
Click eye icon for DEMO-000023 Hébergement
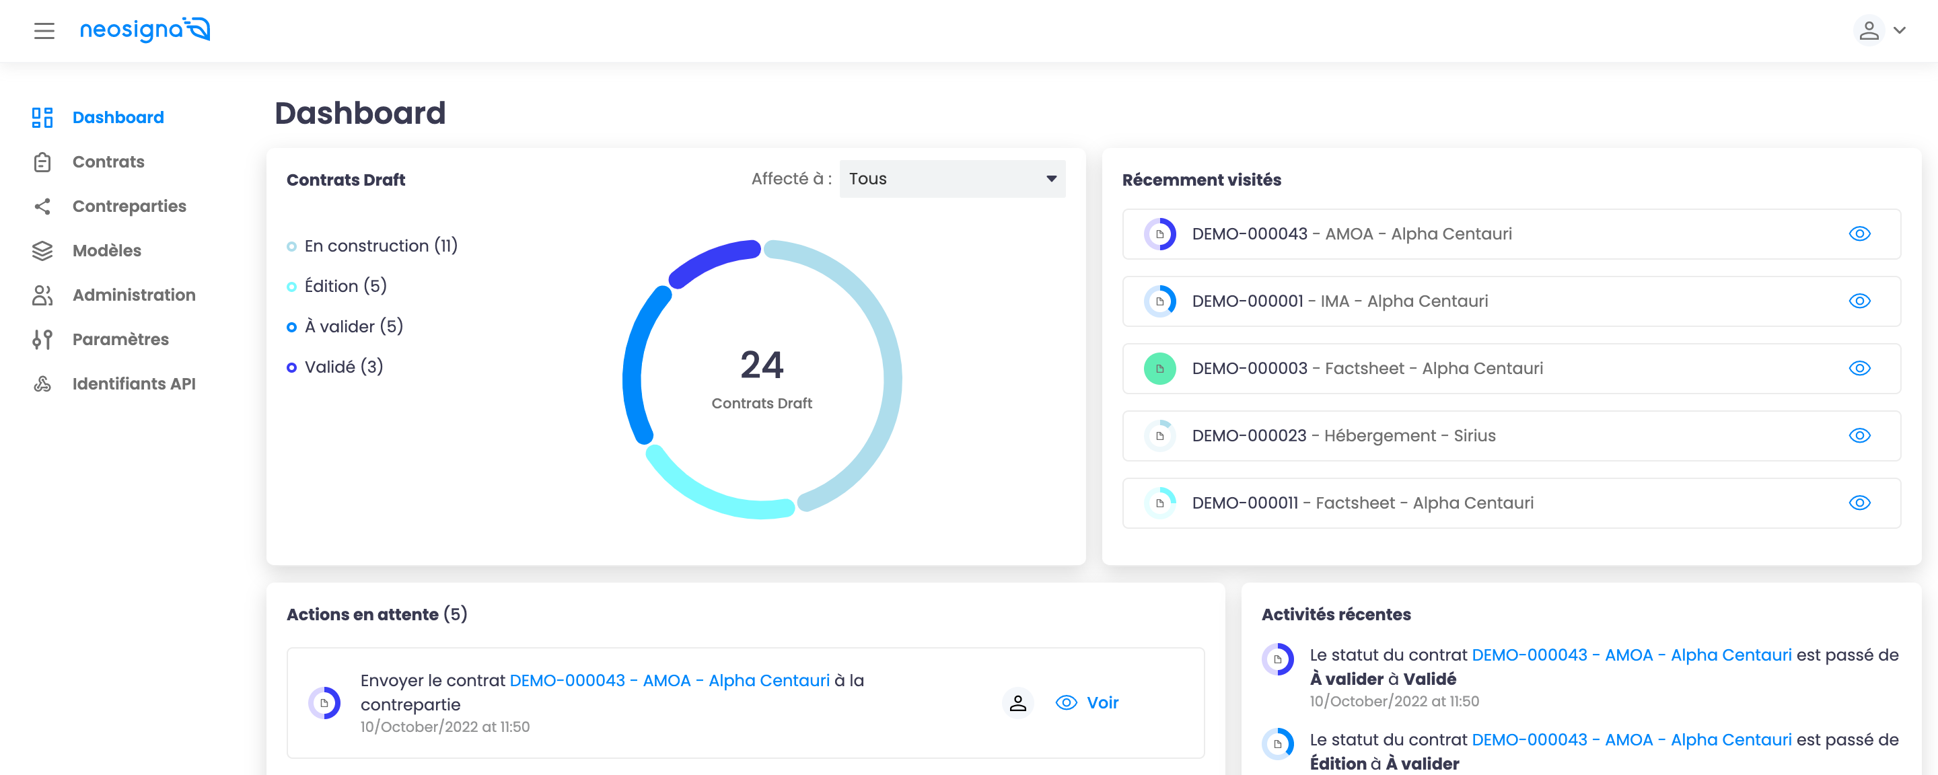(x=1859, y=436)
